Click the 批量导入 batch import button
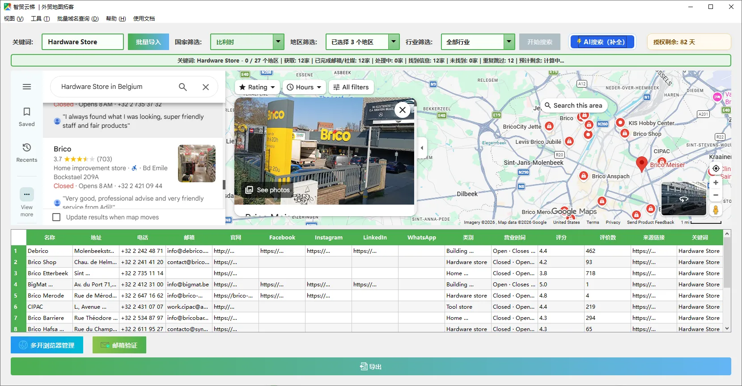 pos(148,42)
